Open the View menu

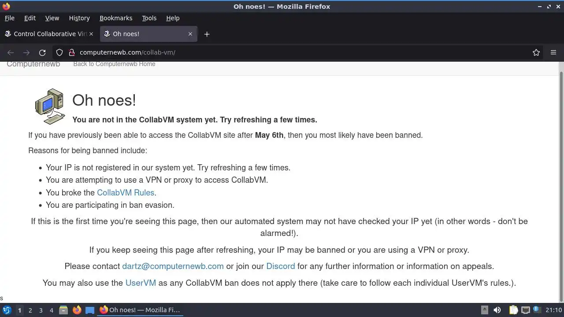click(52, 18)
